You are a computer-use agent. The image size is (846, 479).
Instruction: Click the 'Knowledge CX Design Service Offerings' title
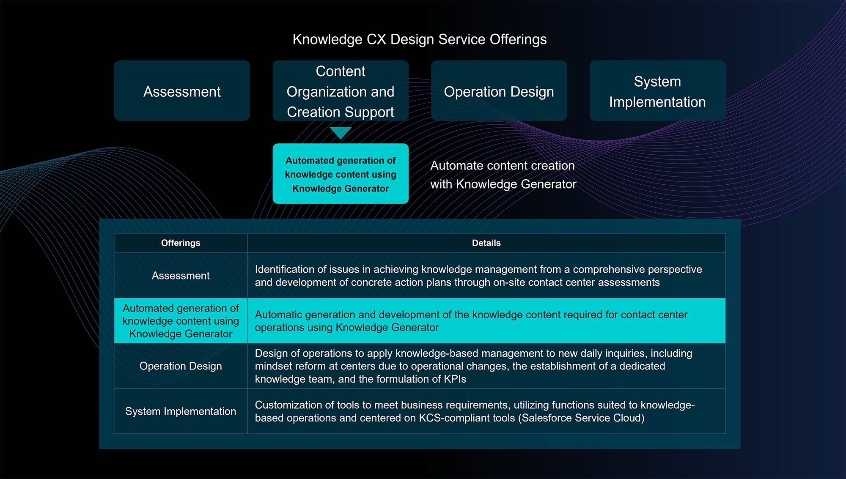[419, 39]
